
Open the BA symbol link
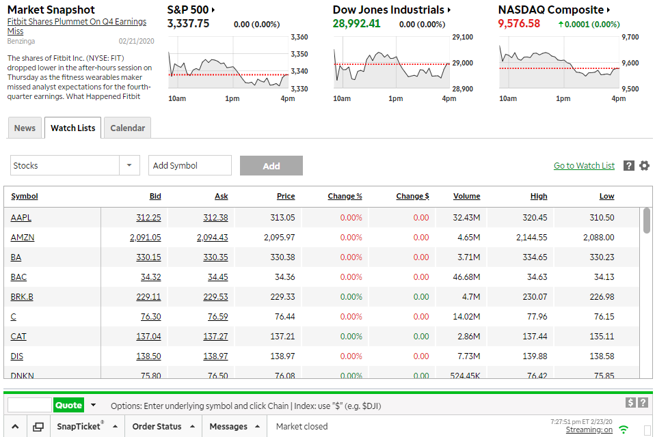(16, 257)
